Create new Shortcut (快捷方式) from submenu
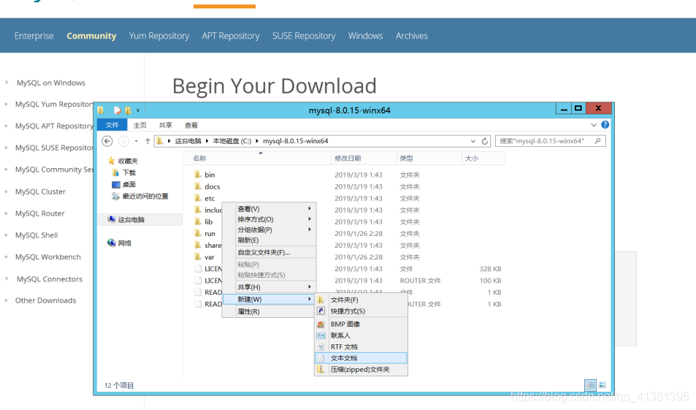This screenshot has height=410, width=696. [x=361, y=311]
